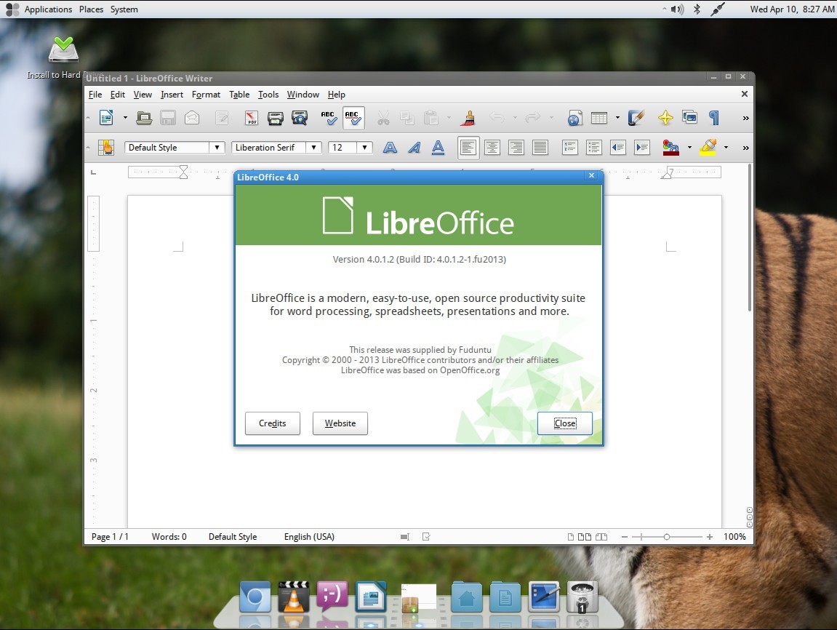Toggle Bold formatting

click(x=391, y=148)
